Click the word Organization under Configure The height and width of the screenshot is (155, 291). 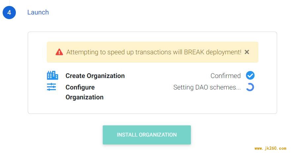[x=85, y=97]
